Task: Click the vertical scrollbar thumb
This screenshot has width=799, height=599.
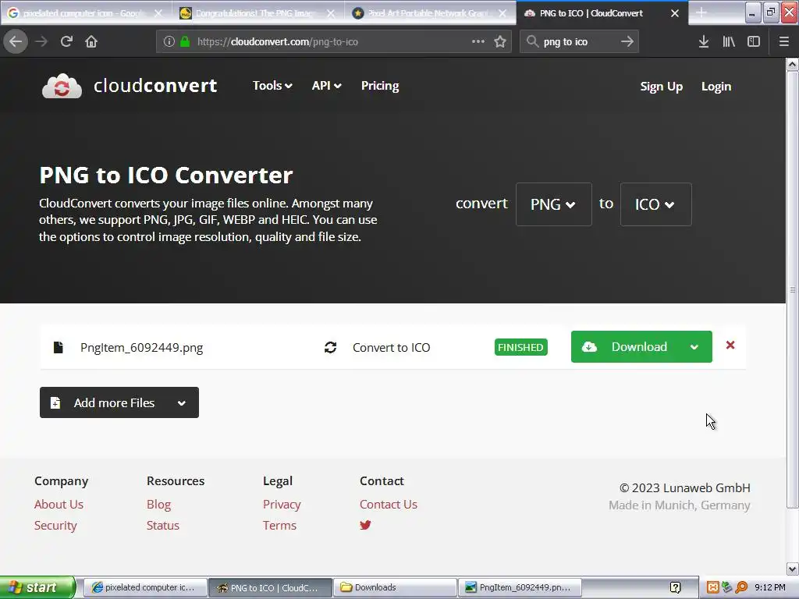Action: point(792,289)
